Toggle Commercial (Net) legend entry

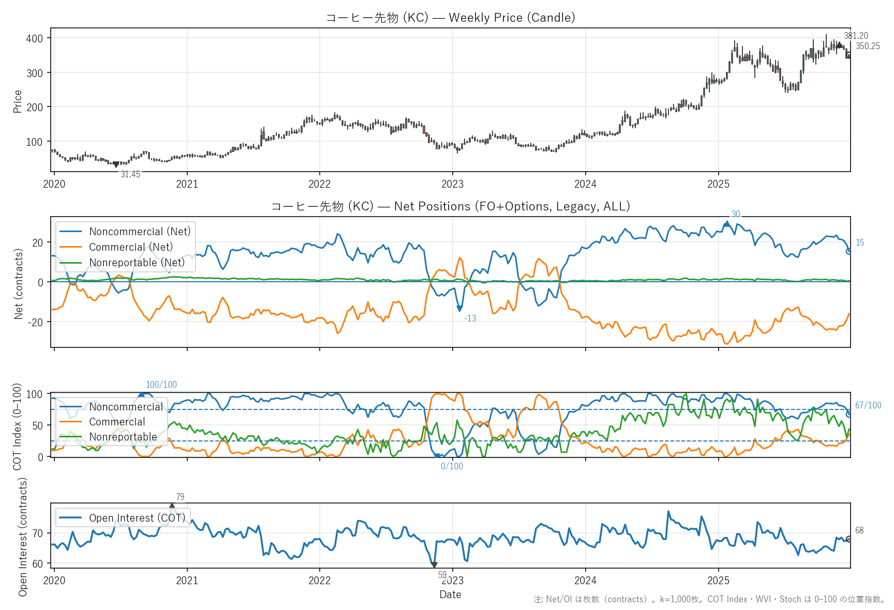(131, 247)
